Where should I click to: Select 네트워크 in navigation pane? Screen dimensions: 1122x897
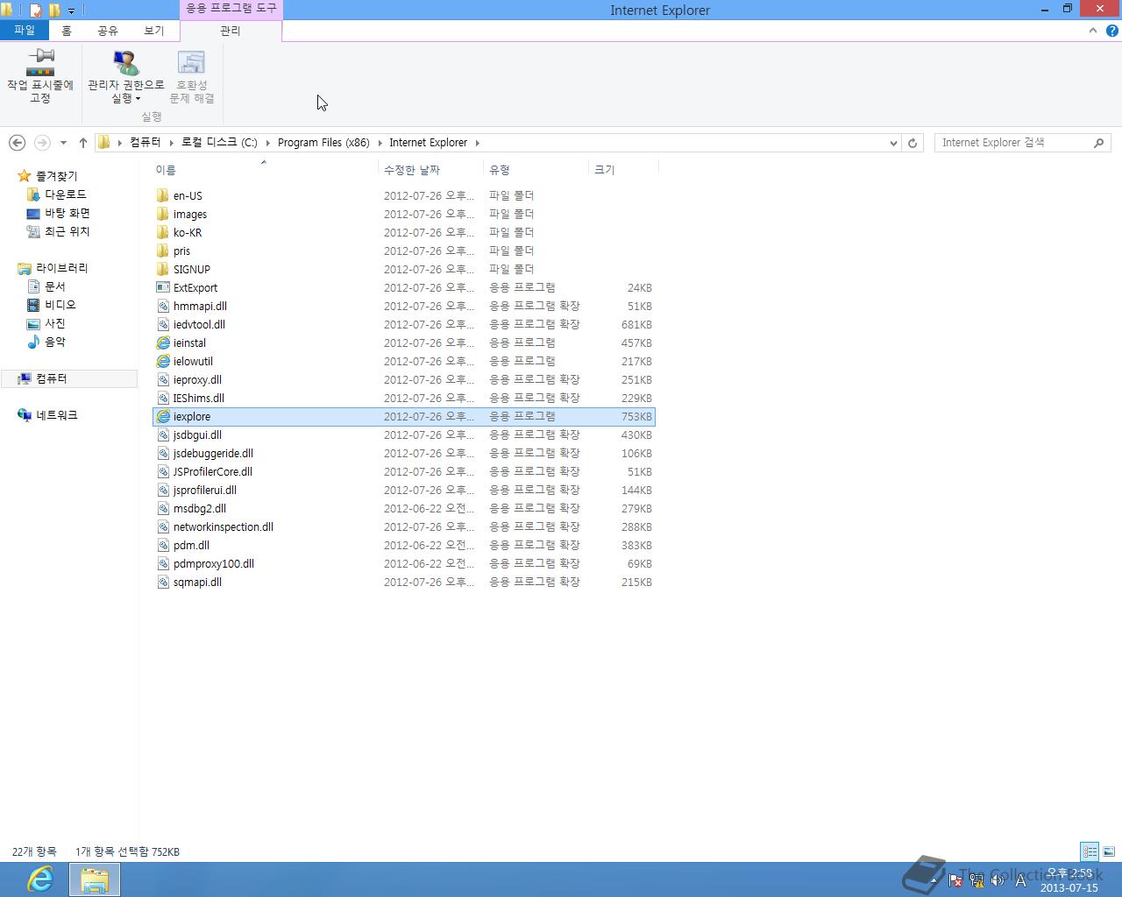tap(56, 415)
